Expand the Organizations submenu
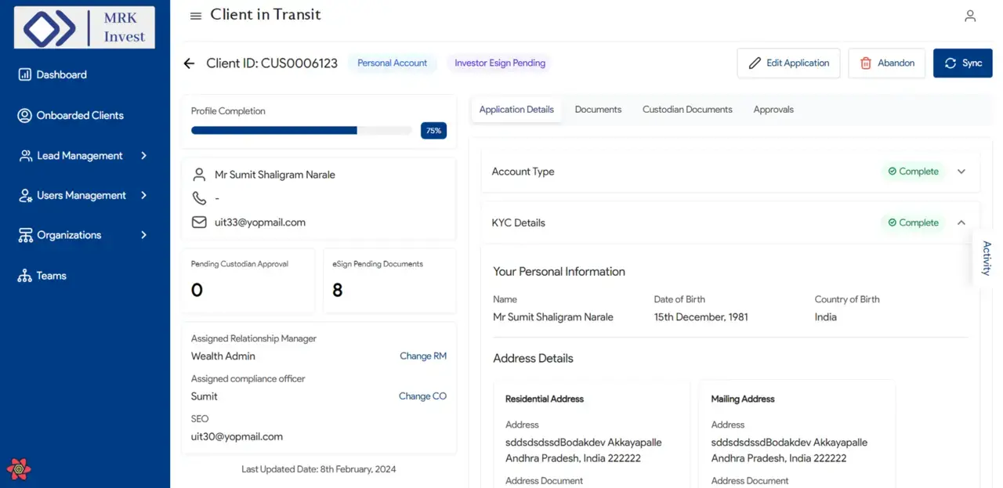 coord(143,235)
